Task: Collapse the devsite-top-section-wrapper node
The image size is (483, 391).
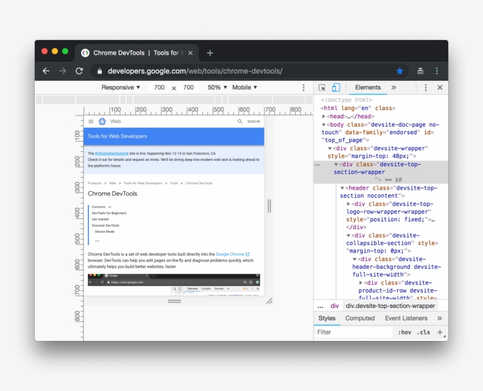Action: click(336, 164)
